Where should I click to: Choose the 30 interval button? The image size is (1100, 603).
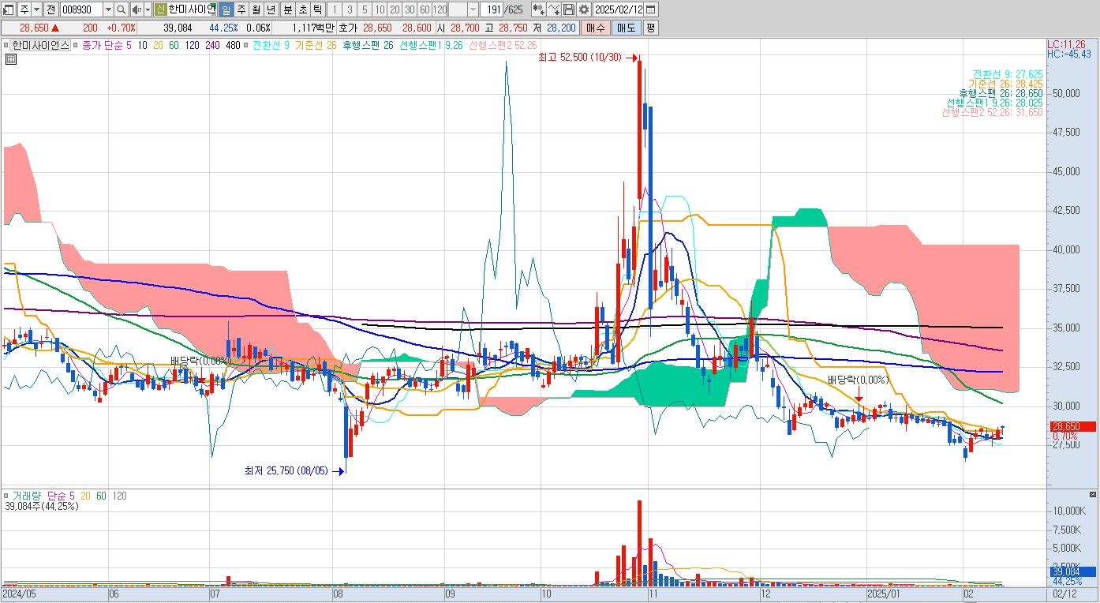(410, 9)
